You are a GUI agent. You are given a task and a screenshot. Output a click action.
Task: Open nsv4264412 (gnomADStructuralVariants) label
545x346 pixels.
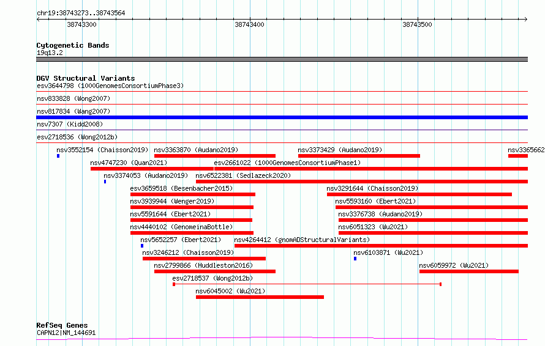[x=302, y=240]
